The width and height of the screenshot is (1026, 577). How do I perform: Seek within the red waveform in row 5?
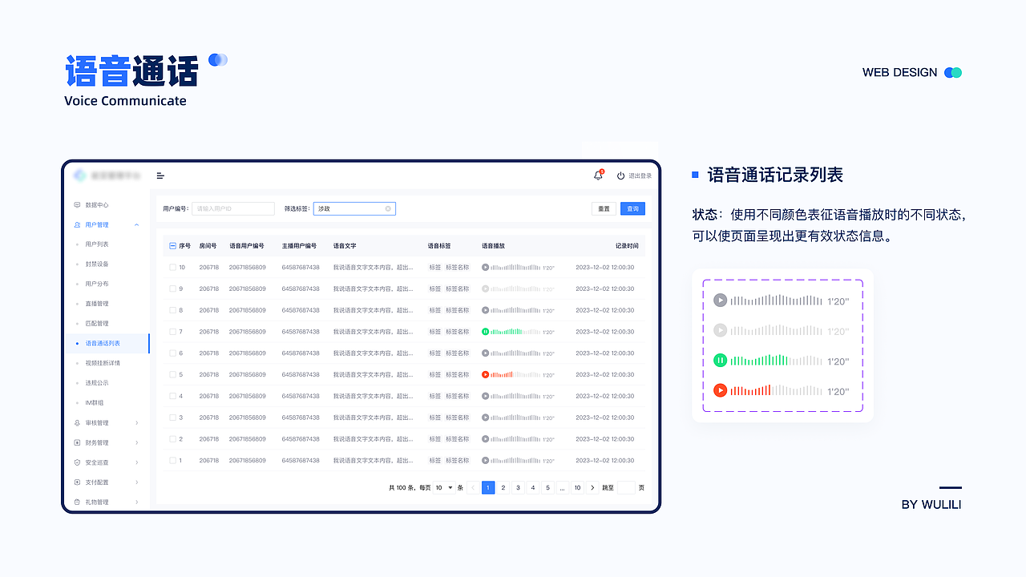point(515,374)
